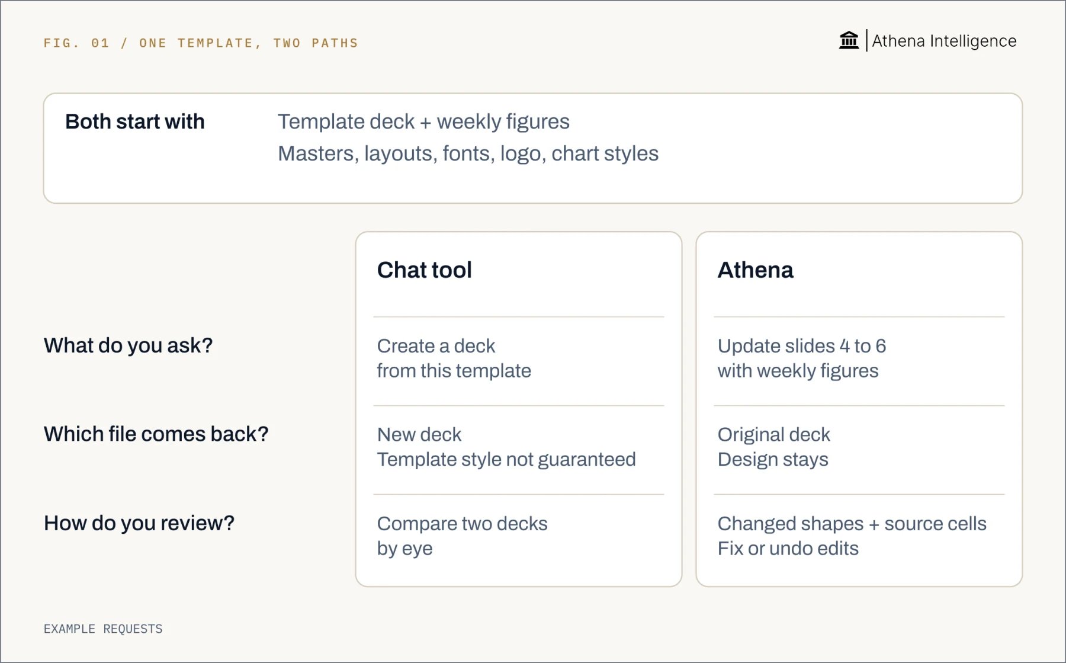The height and width of the screenshot is (663, 1066).
Task: Click the Athena Intelligence building logo icon
Action: pyautogui.click(x=849, y=40)
